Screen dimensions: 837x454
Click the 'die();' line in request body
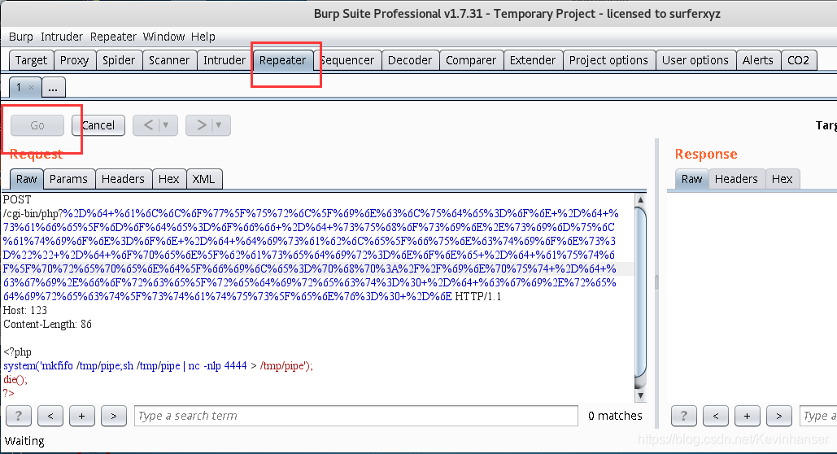[x=15, y=380]
